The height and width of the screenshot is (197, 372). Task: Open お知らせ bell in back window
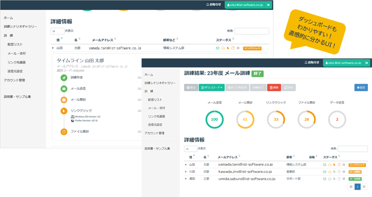(213, 5)
